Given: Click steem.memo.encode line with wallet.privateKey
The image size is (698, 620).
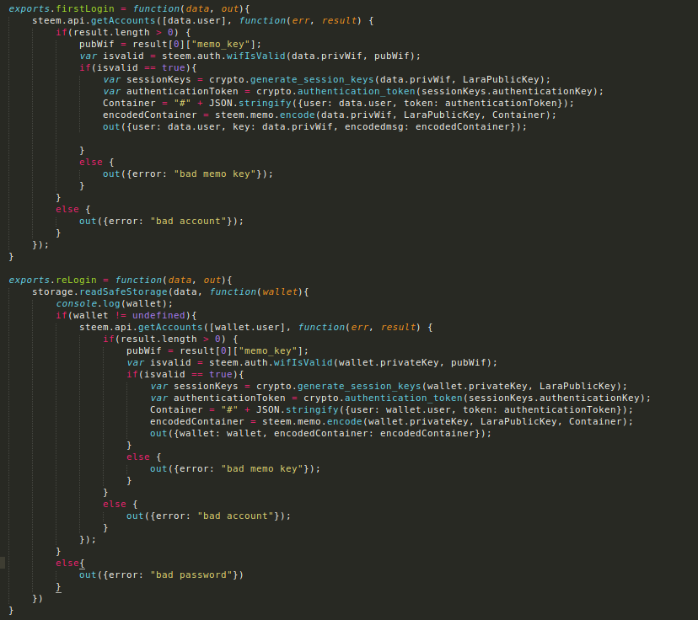Looking at the screenshot, I should (x=391, y=421).
